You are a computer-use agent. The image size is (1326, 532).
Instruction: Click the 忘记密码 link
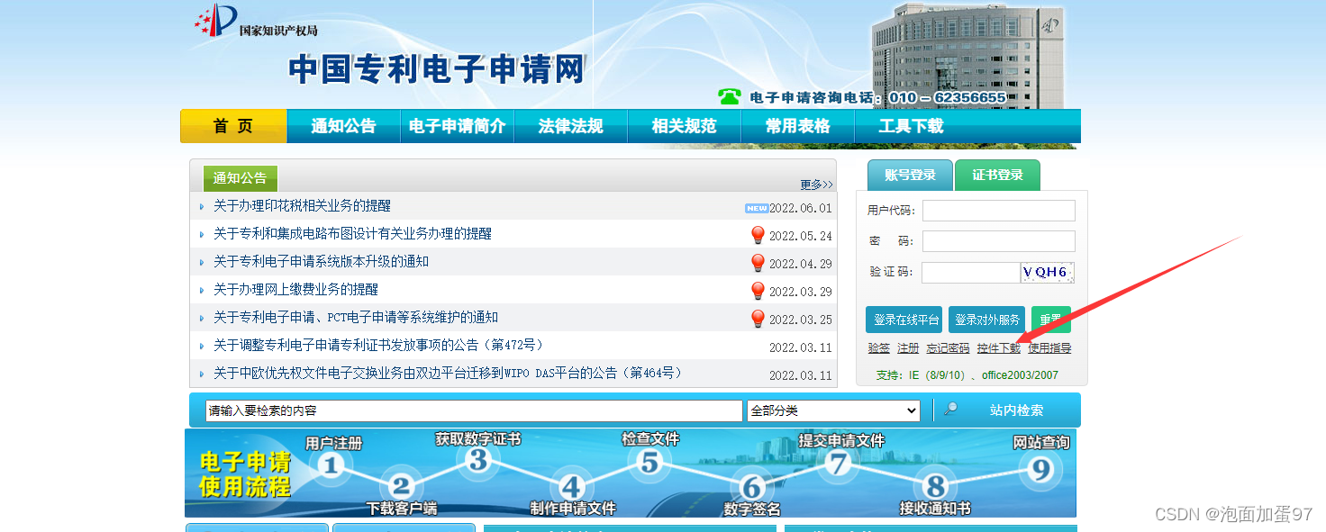(948, 348)
